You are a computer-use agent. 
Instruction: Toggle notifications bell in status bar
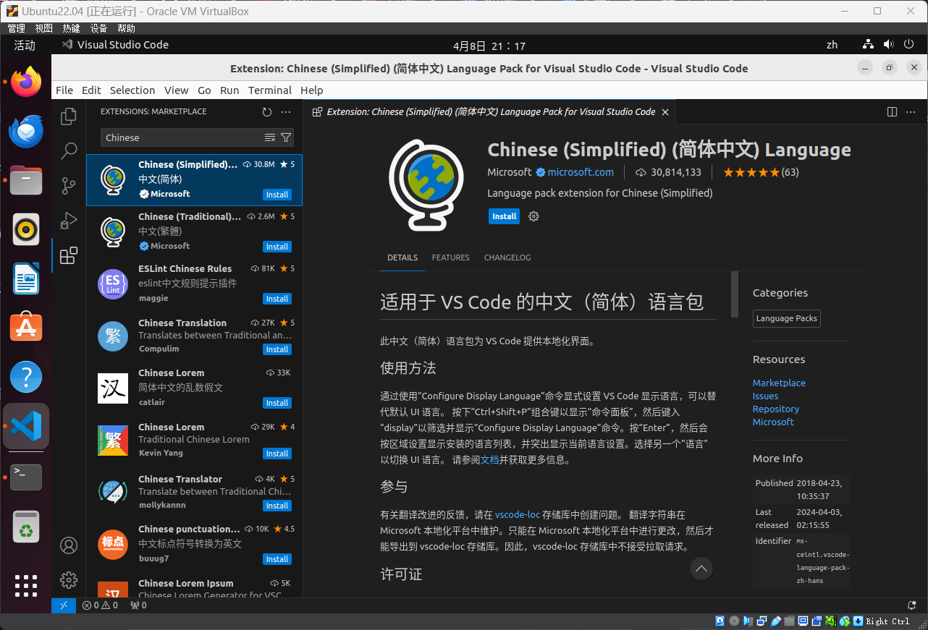coord(911,605)
